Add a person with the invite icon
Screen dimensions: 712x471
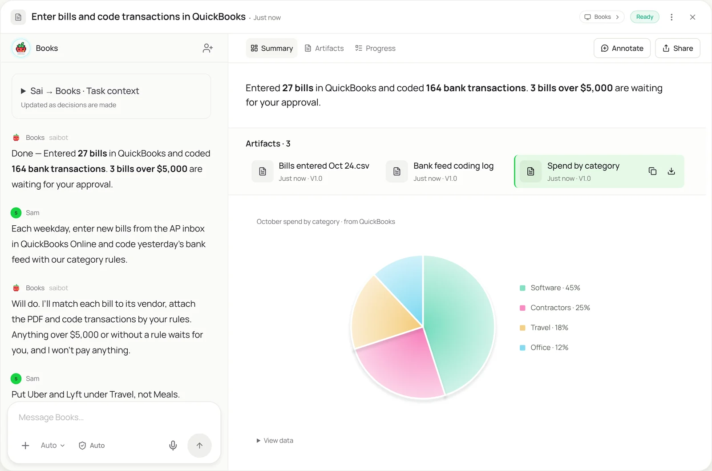[207, 48]
